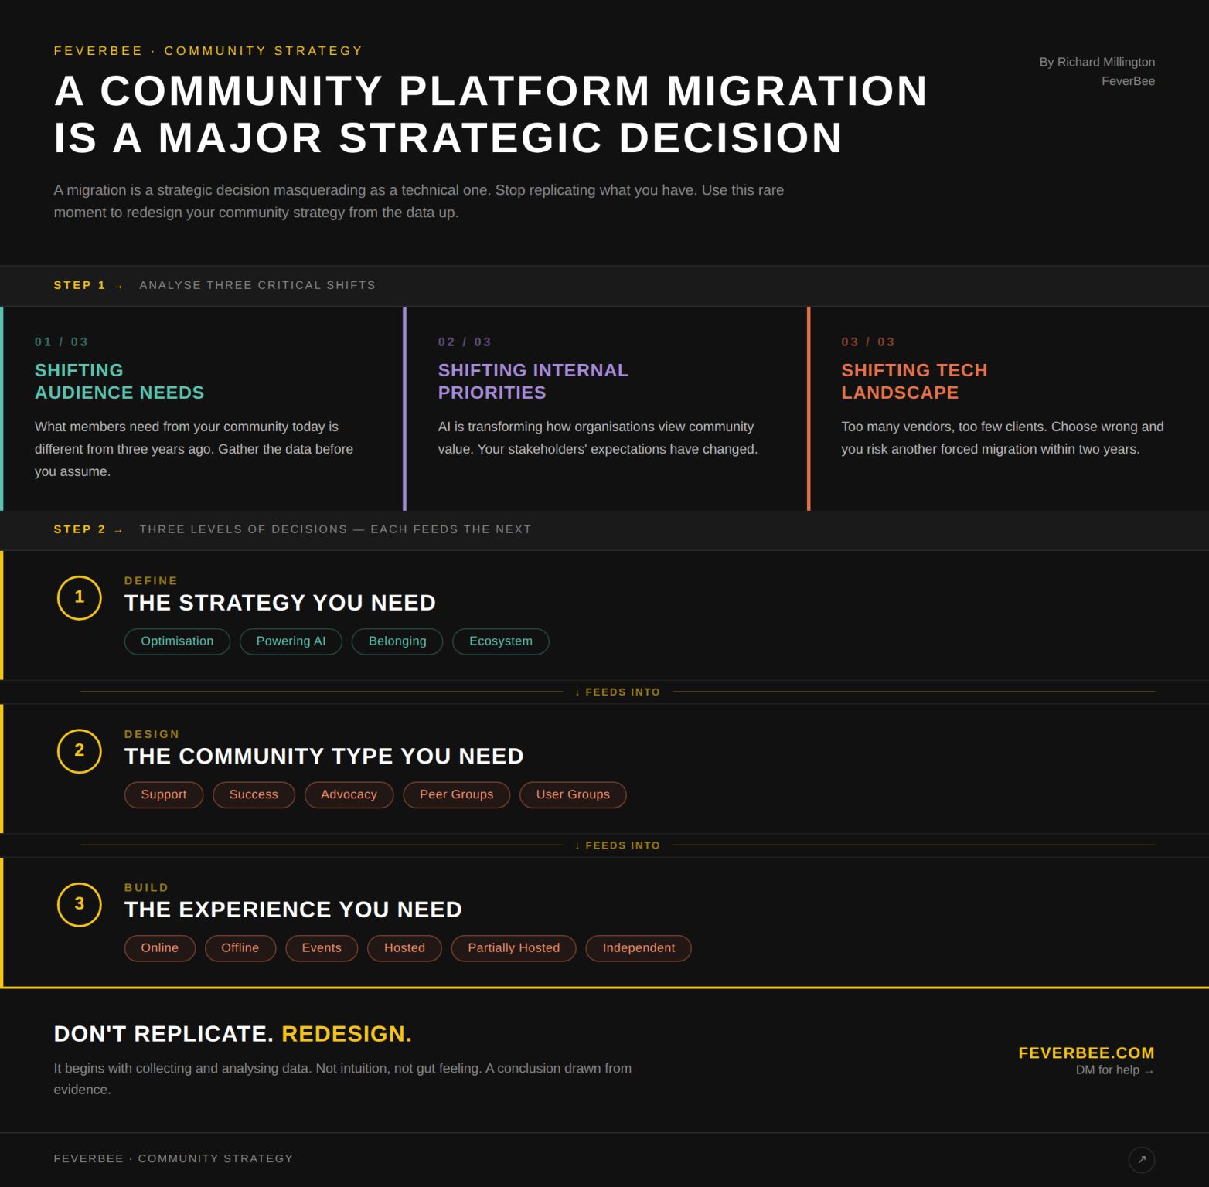Open the Shifting Audience Needs card heading
This screenshot has height=1187, width=1209.
(119, 381)
